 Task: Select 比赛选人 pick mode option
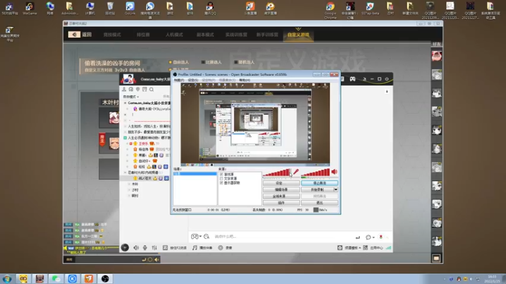pos(211,62)
